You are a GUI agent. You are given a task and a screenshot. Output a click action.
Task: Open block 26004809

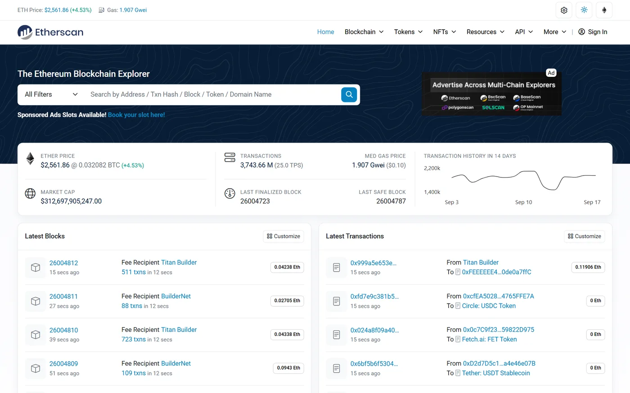[x=63, y=364]
